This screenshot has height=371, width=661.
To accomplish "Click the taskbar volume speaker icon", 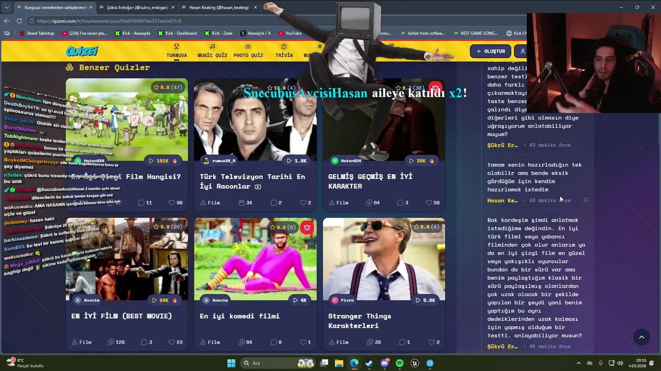I will click(x=620, y=363).
